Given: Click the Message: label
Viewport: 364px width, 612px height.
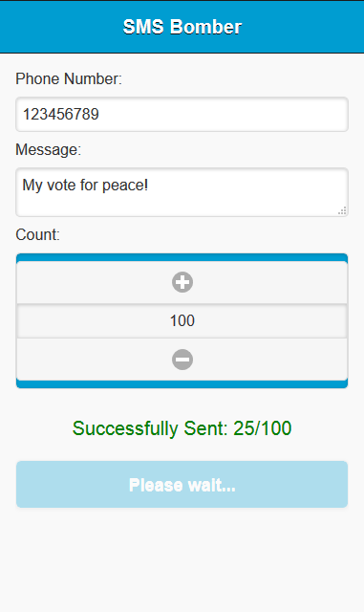Looking at the screenshot, I should (49, 150).
